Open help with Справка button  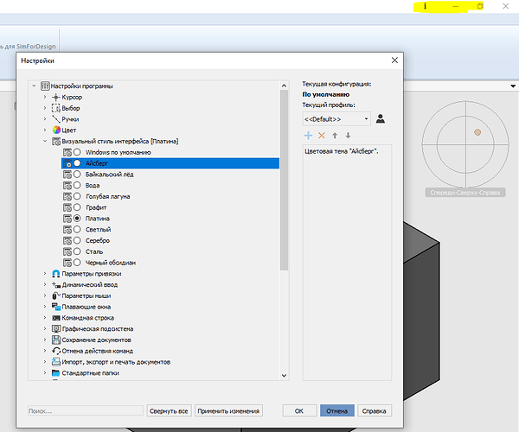click(x=375, y=411)
